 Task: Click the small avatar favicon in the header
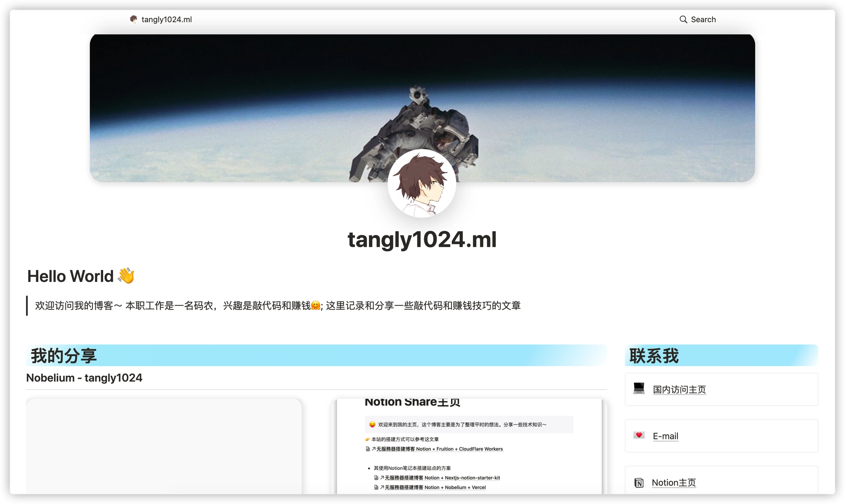tap(133, 19)
